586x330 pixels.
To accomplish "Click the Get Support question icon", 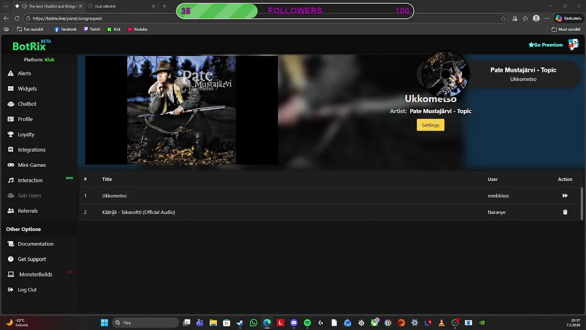I will [x=11, y=259].
